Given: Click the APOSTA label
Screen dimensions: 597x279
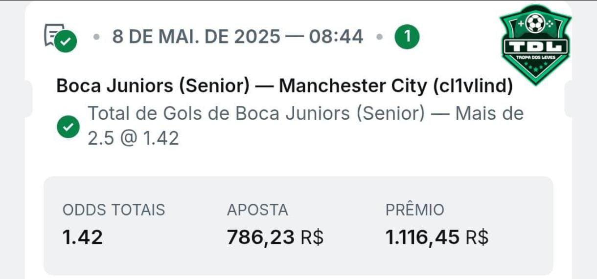Looking at the screenshot, I should (257, 210).
